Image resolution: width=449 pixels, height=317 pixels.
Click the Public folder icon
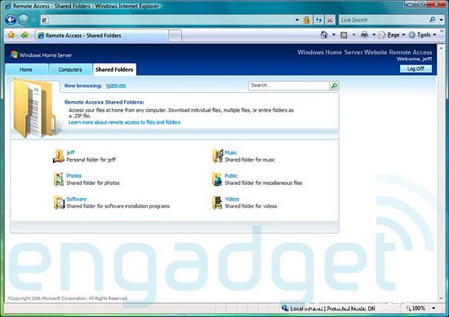pyautogui.click(x=217, y=179)
